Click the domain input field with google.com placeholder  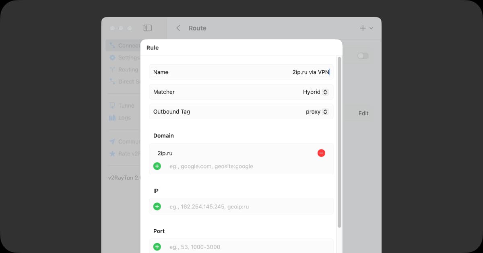242,166
